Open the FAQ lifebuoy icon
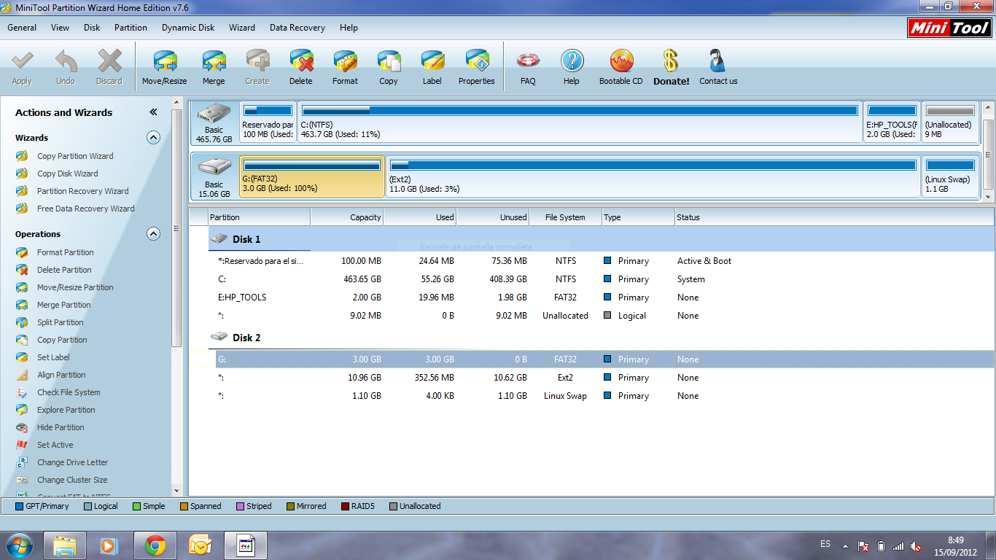 [528, 61]
